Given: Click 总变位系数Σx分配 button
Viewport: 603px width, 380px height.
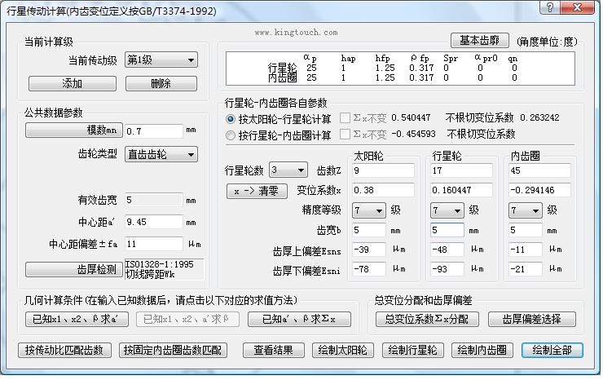Looking at the screenshot, I should [x=427, y=319].
